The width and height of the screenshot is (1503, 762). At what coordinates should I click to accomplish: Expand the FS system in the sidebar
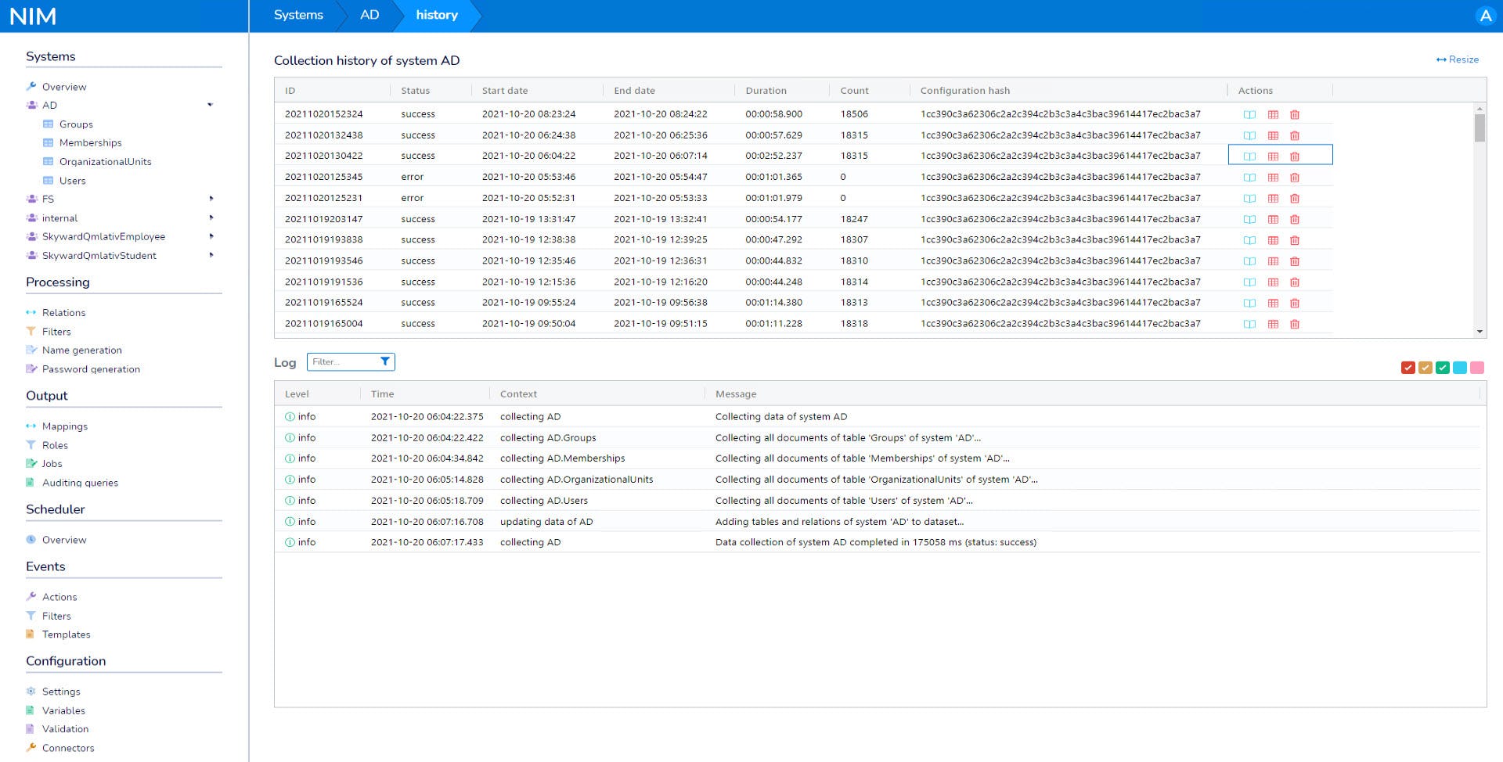point(210,199)
